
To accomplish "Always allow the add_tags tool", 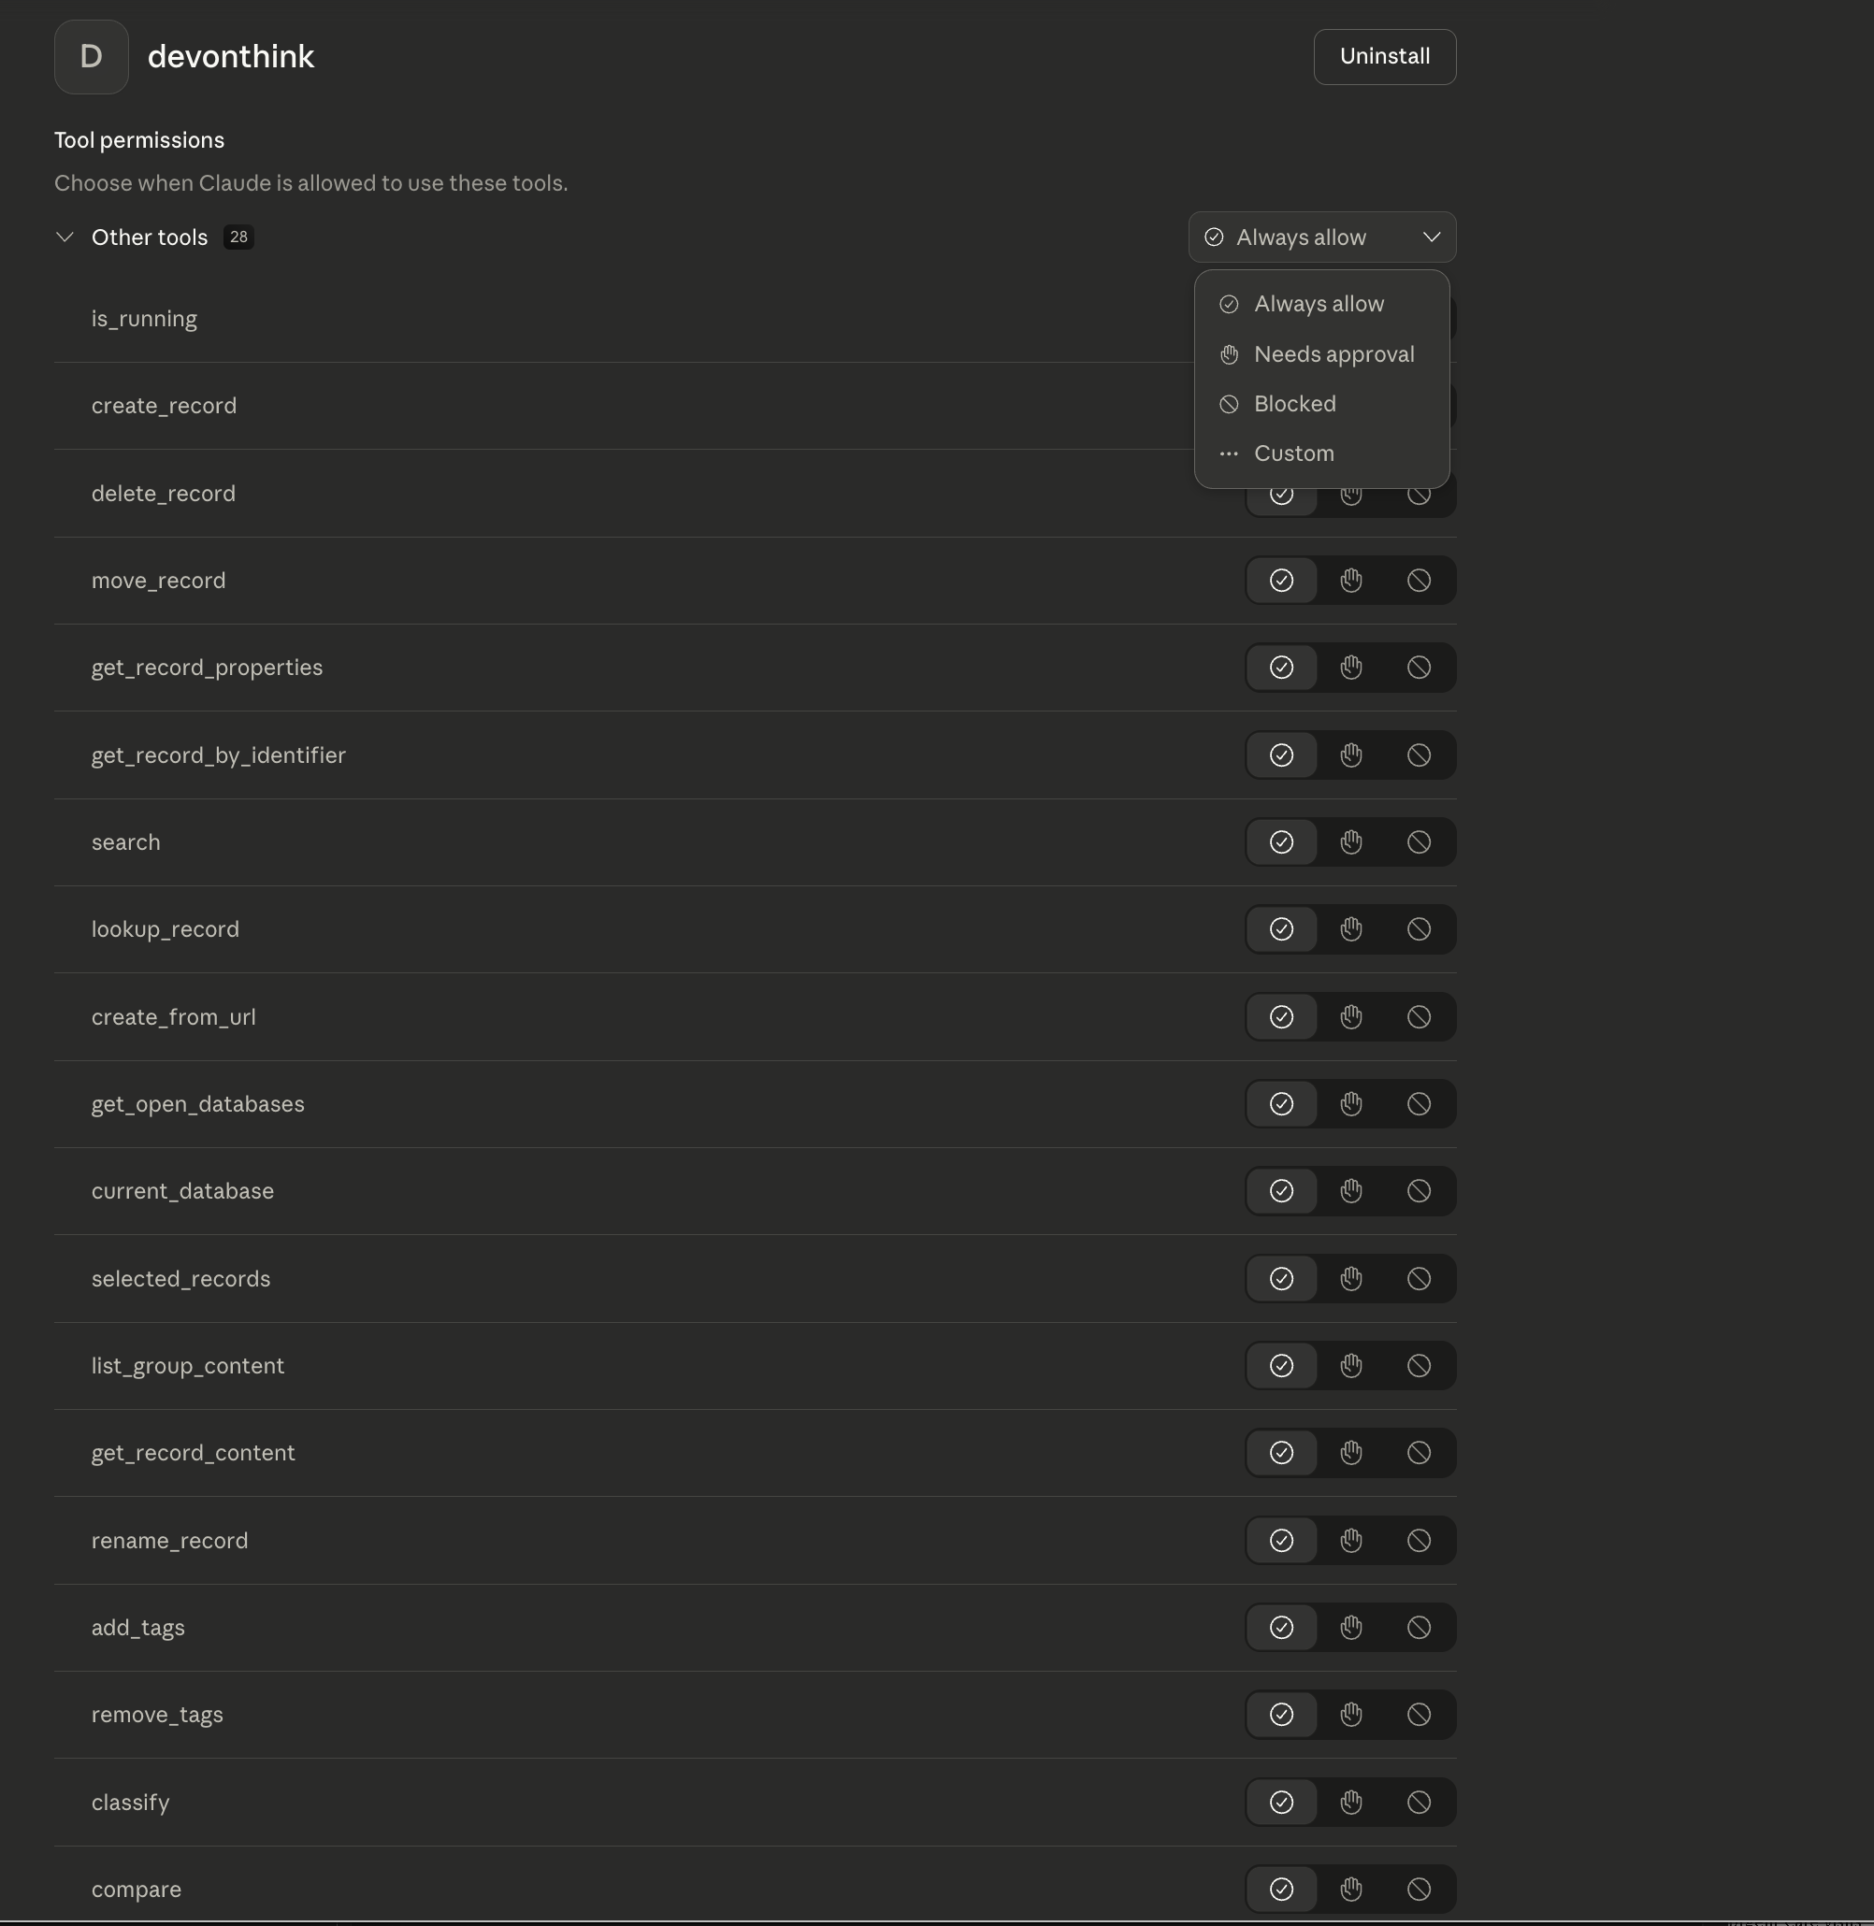I will click(x=1280, y=1628).
